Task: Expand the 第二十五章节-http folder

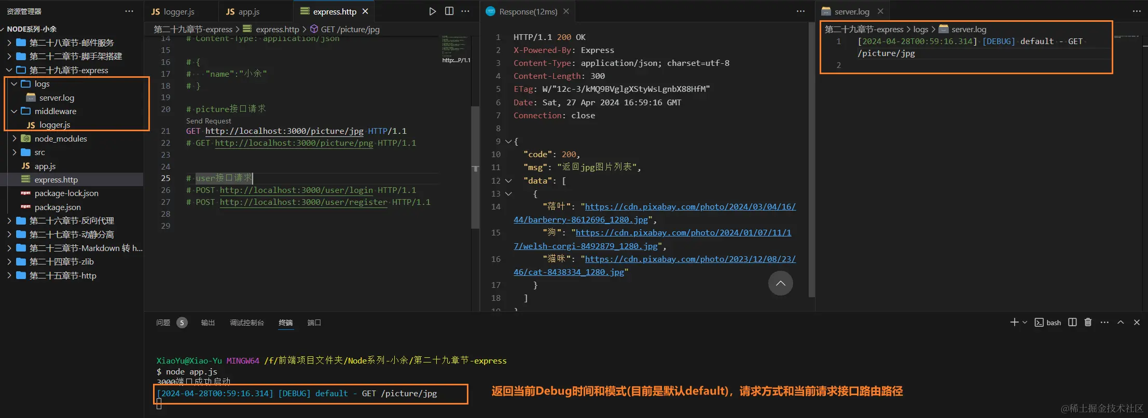Action: [x=9, y=275]
